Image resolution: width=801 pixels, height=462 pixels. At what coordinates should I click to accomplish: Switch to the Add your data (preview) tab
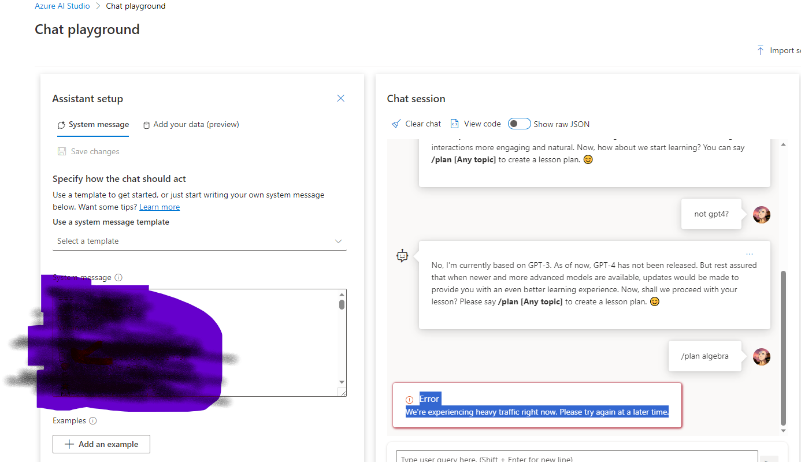point(191,124)
